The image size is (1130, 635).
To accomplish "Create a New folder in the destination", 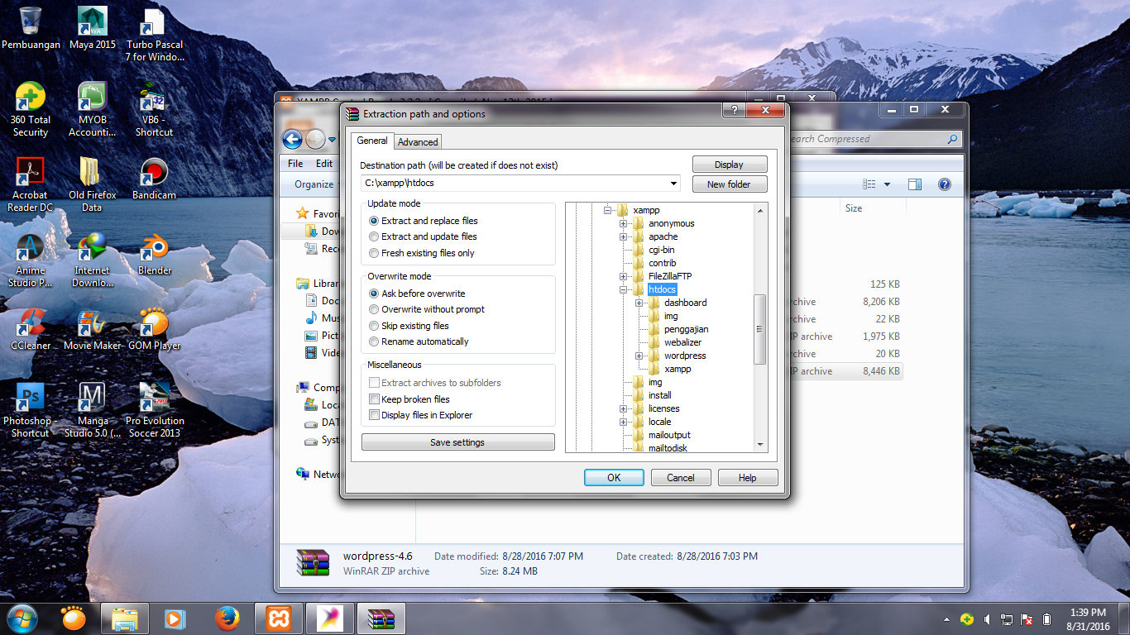I will pyautogui.click(x=730, y=184).
